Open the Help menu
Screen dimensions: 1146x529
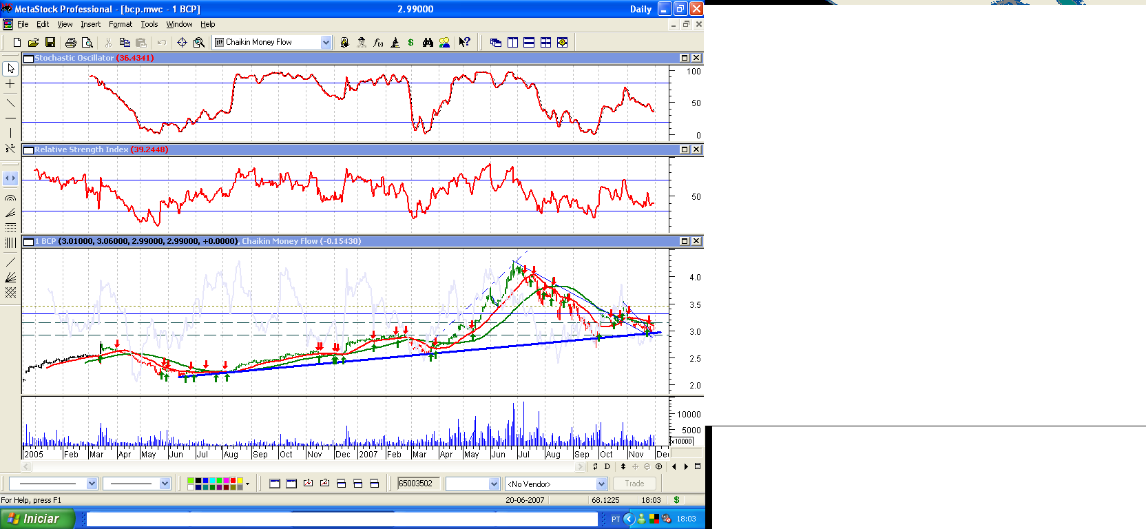(207, 24)
